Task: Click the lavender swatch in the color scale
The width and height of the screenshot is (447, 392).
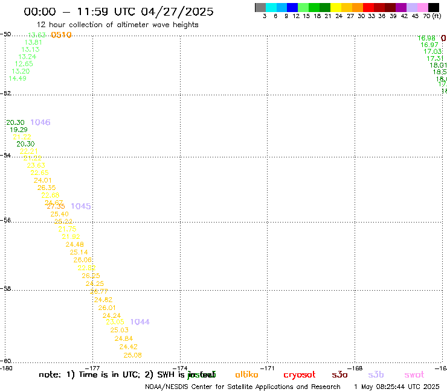Action: 412,7
